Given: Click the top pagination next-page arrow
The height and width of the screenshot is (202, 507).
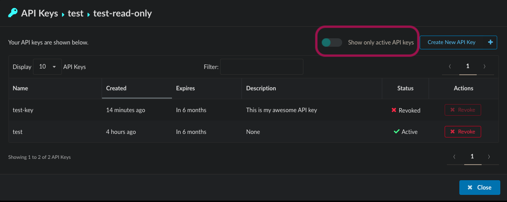Looking at the screenshot, I should pos(485,66).
